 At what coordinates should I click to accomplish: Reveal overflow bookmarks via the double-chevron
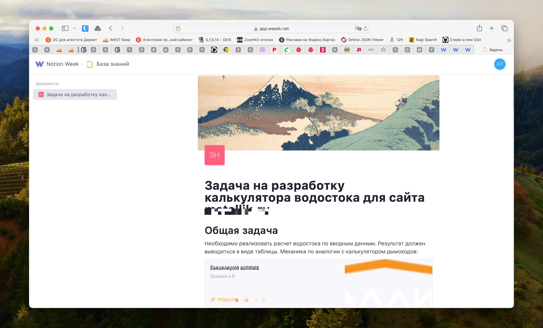(x=509, y=40)
